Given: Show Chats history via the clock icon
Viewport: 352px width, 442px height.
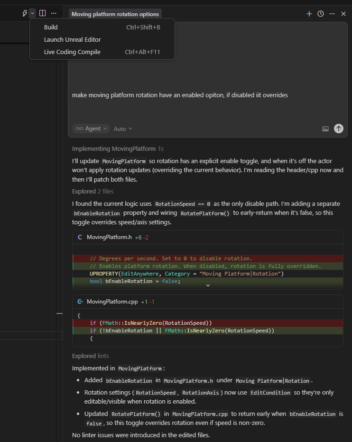Looking at the screenshot, I should [x=321, y=14].
